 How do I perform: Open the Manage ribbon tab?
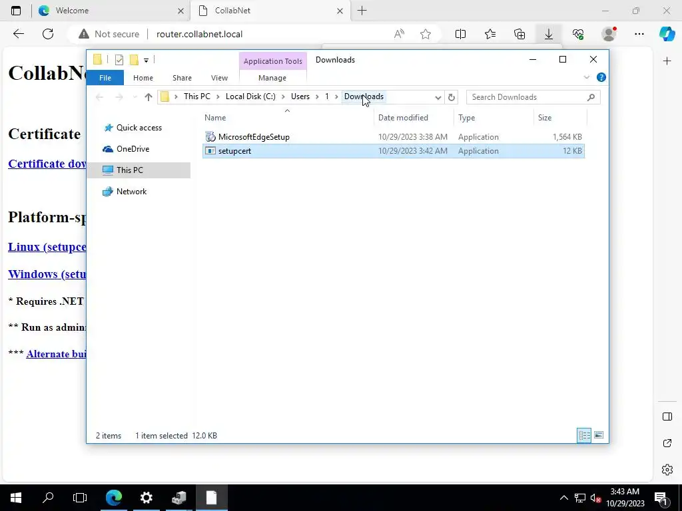pyautogui.click(x=272, y=78)
